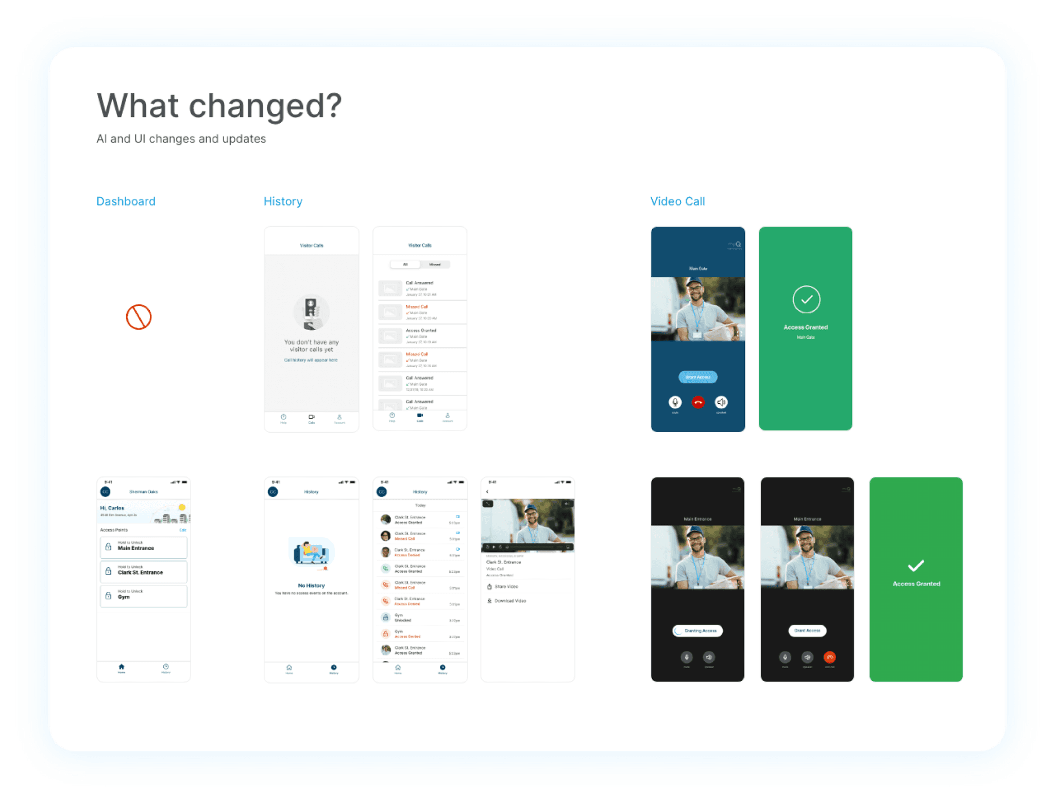This screenshot has width=1055, height=803.
Task: Tap Main Entrance hold-to-unlock card
Action: coord(144,547)
